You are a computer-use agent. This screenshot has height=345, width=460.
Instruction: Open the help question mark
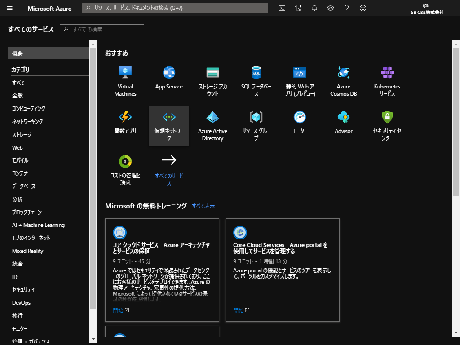(346, 8)
